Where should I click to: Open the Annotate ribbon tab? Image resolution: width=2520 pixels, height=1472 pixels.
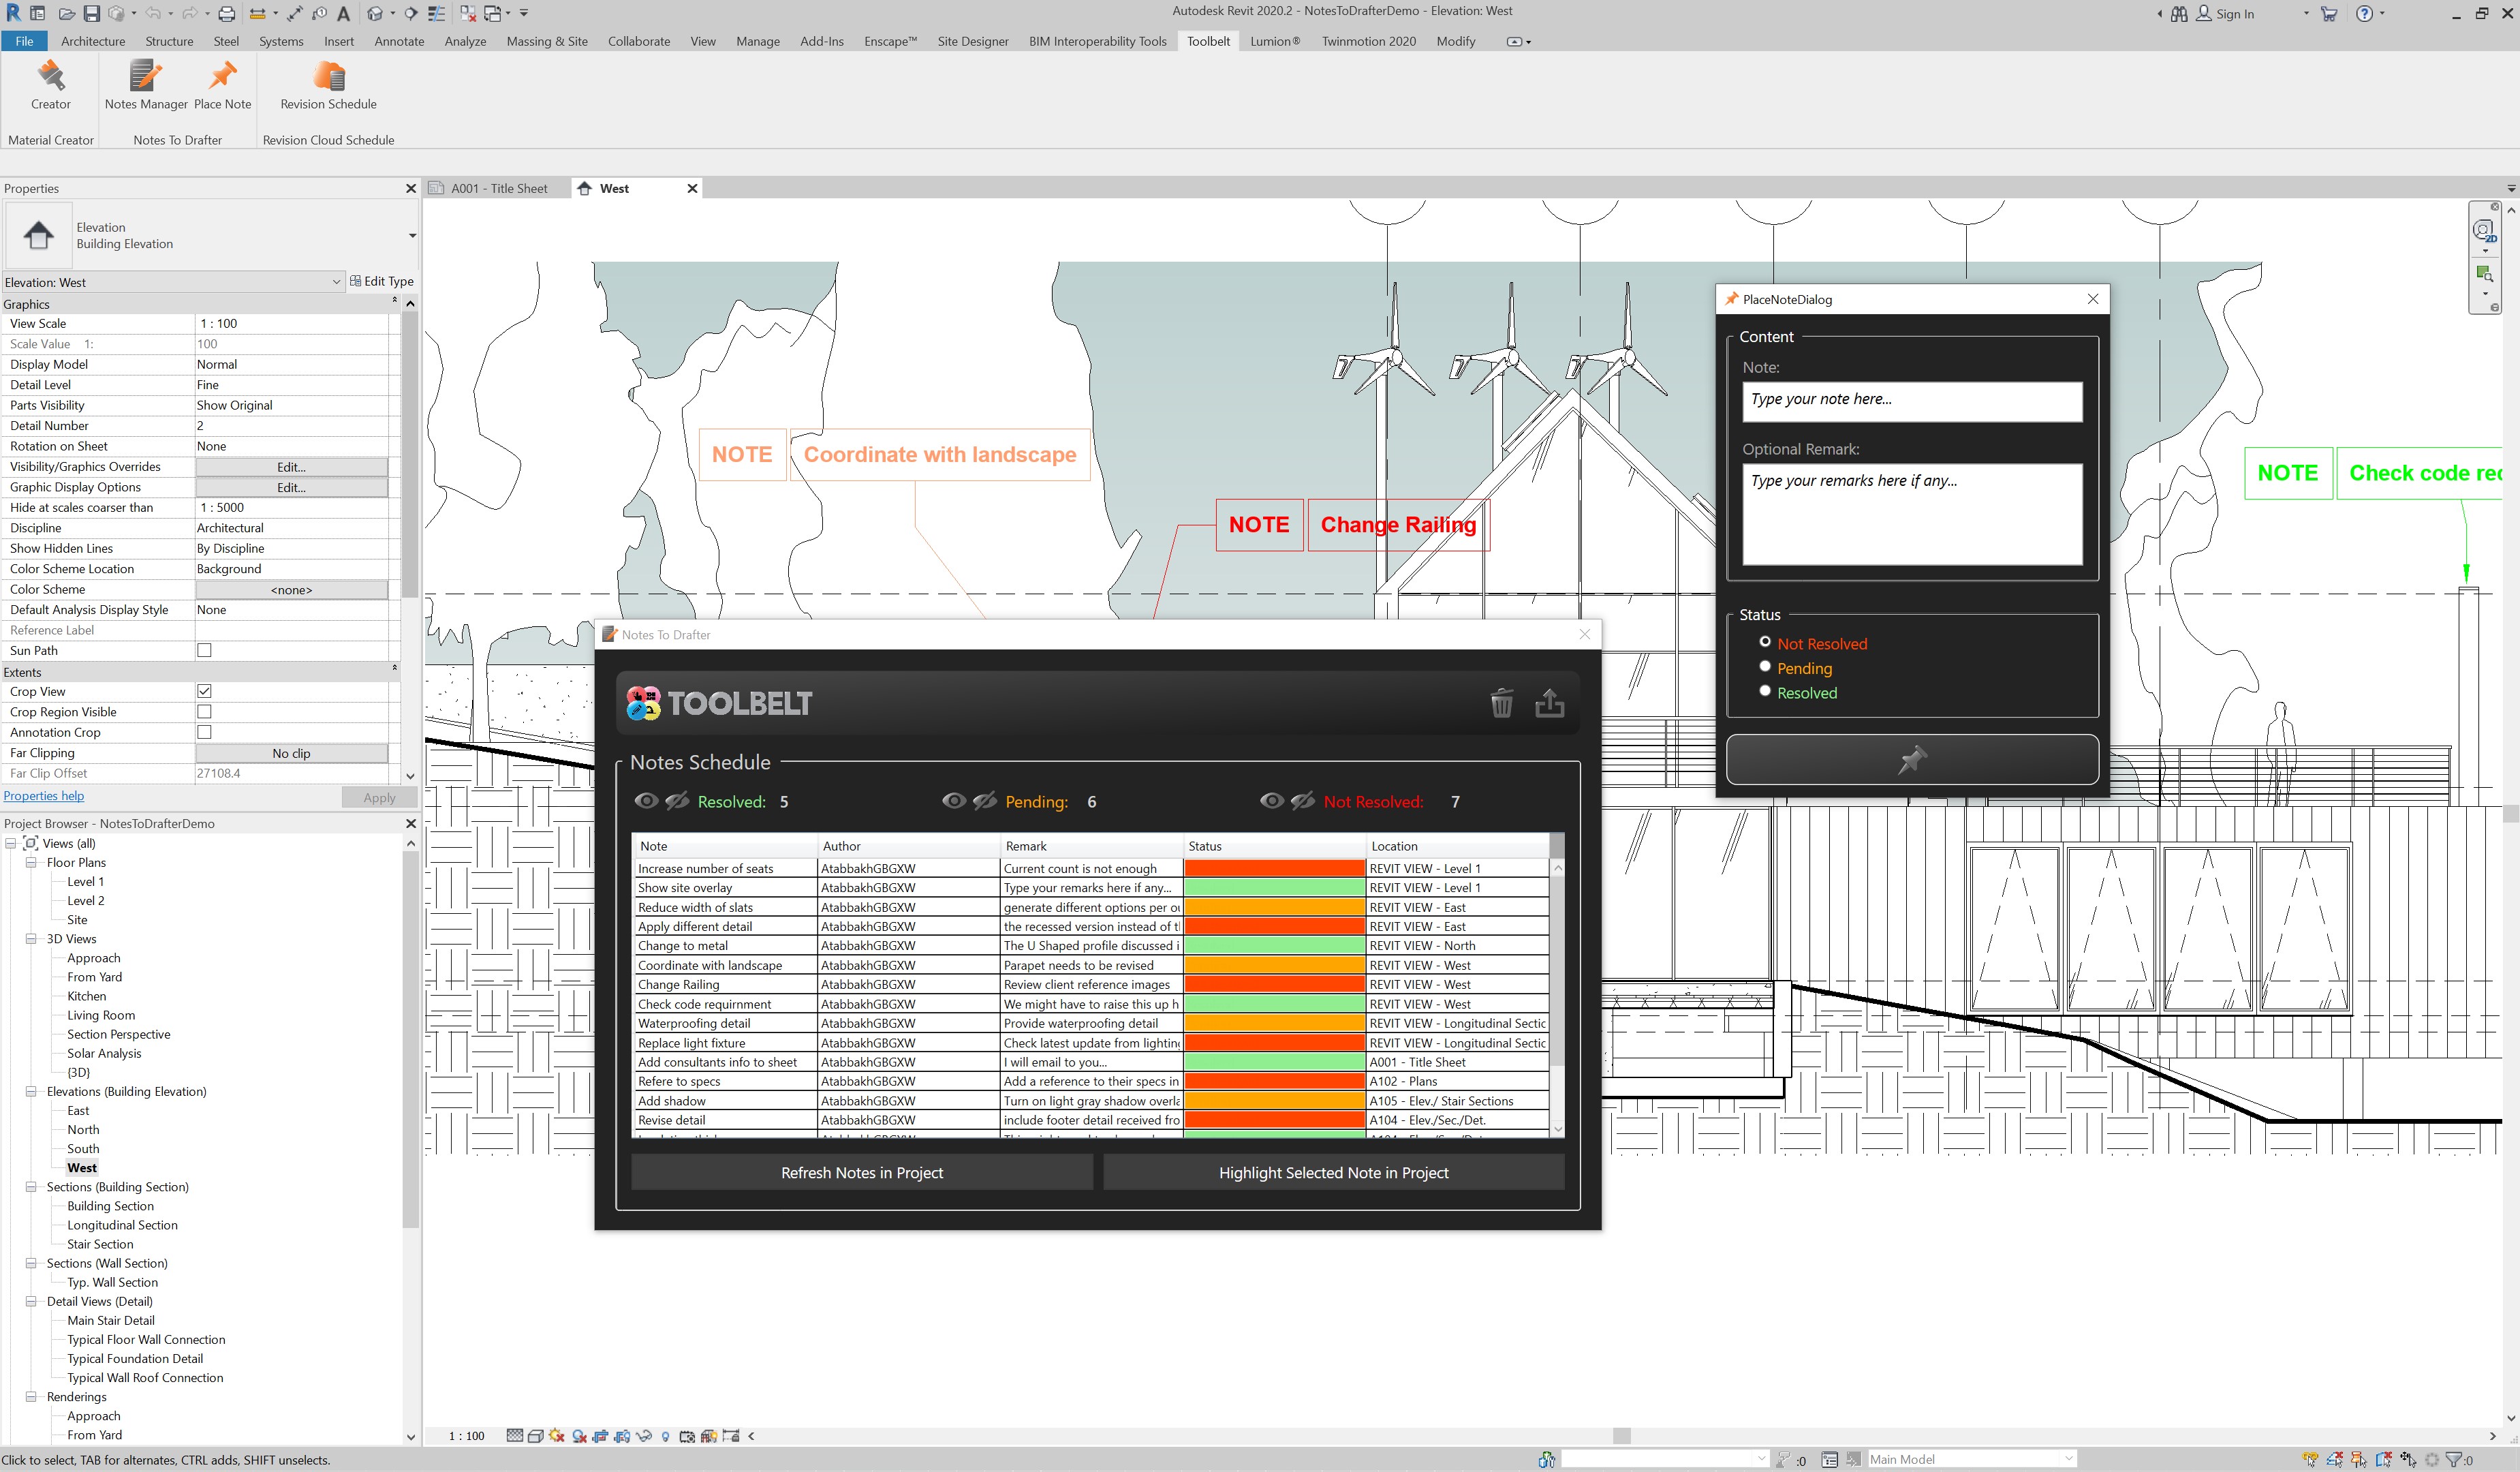tap(399, 41)
